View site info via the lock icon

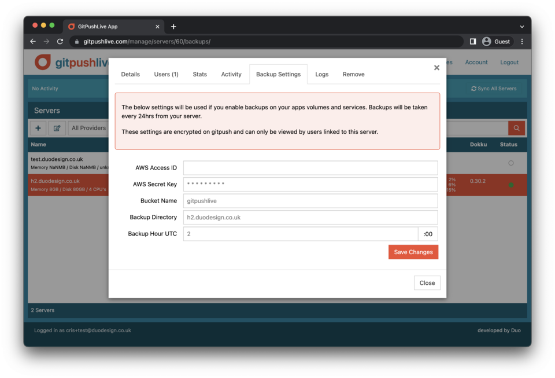pos(76,42)
